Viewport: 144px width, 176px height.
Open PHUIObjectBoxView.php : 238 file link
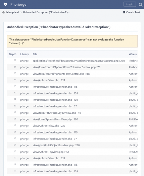pyautogui.click(x=56, y=145)
